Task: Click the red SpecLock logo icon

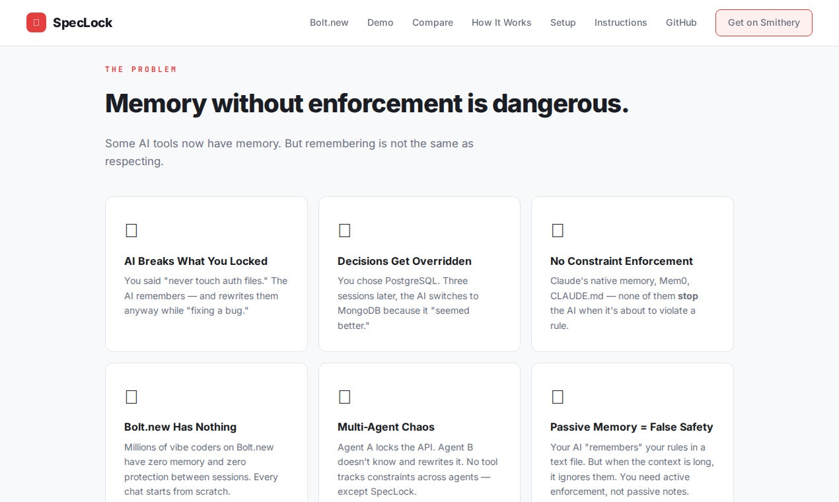Action: [36, 22]
